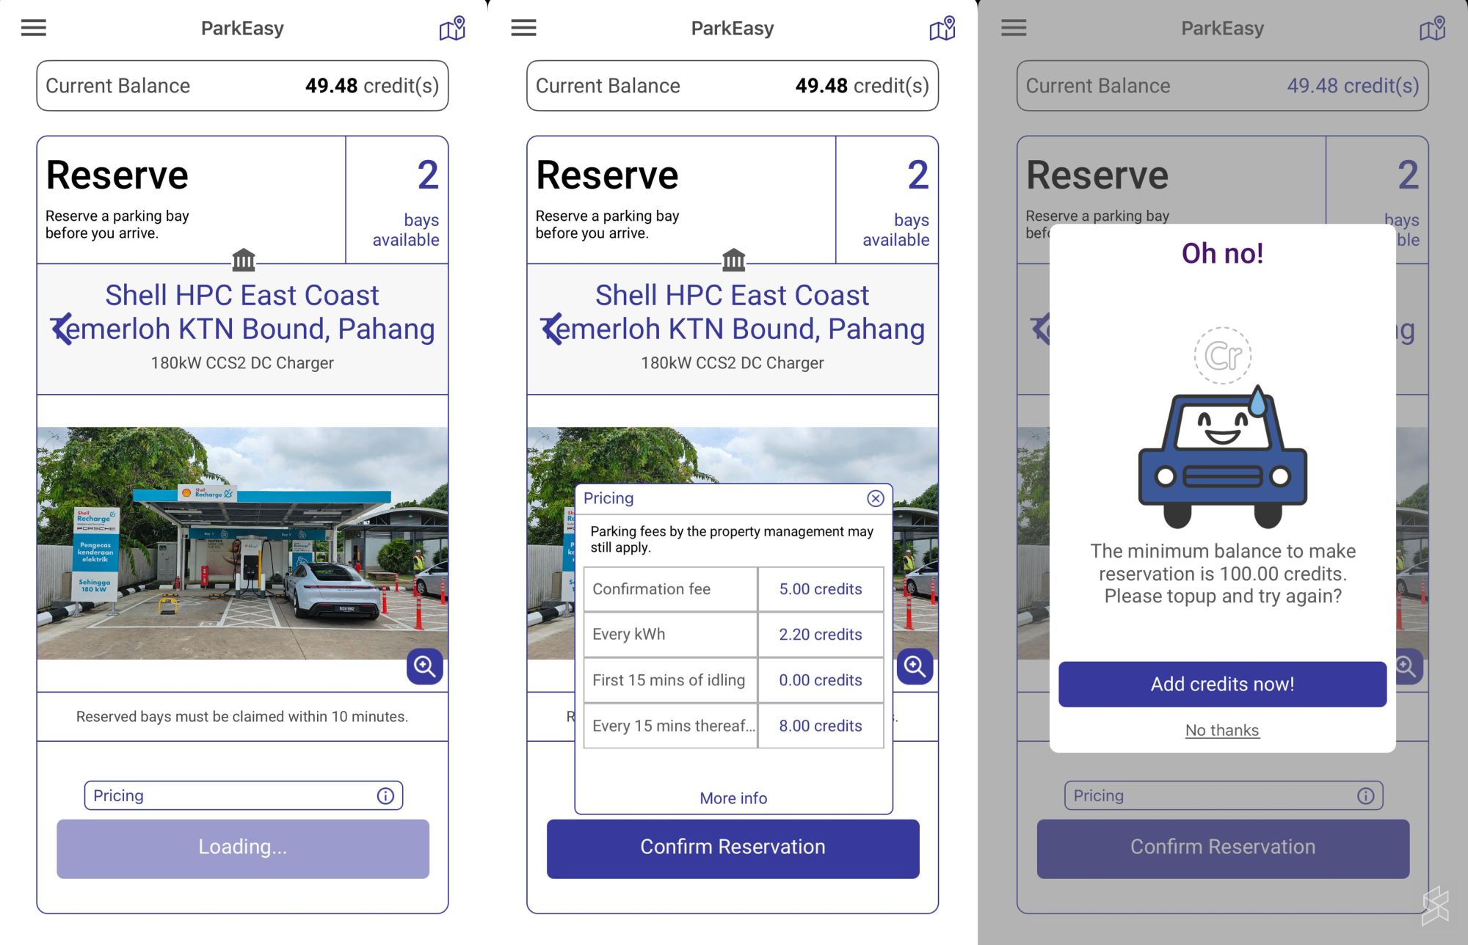Zoom the charger photo on left screen
Viewport: 1468px width, 945px height.
click(424, 666)
